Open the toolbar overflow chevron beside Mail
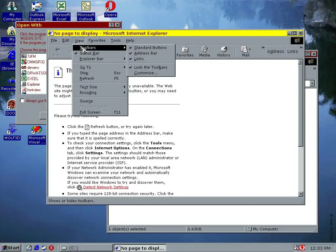The width and height of the screenshot is (336, 252). pos(263,48)
